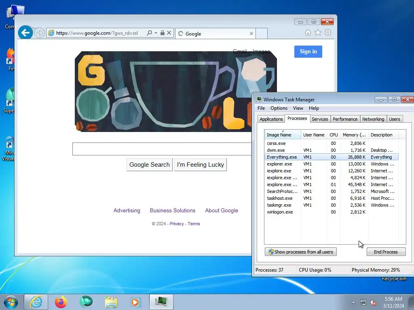Select the csrss.exe process row
The image size is (414, 310).
click(x=332, y=143)
